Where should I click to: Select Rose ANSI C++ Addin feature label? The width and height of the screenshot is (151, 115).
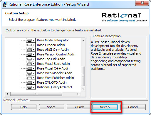53,50
